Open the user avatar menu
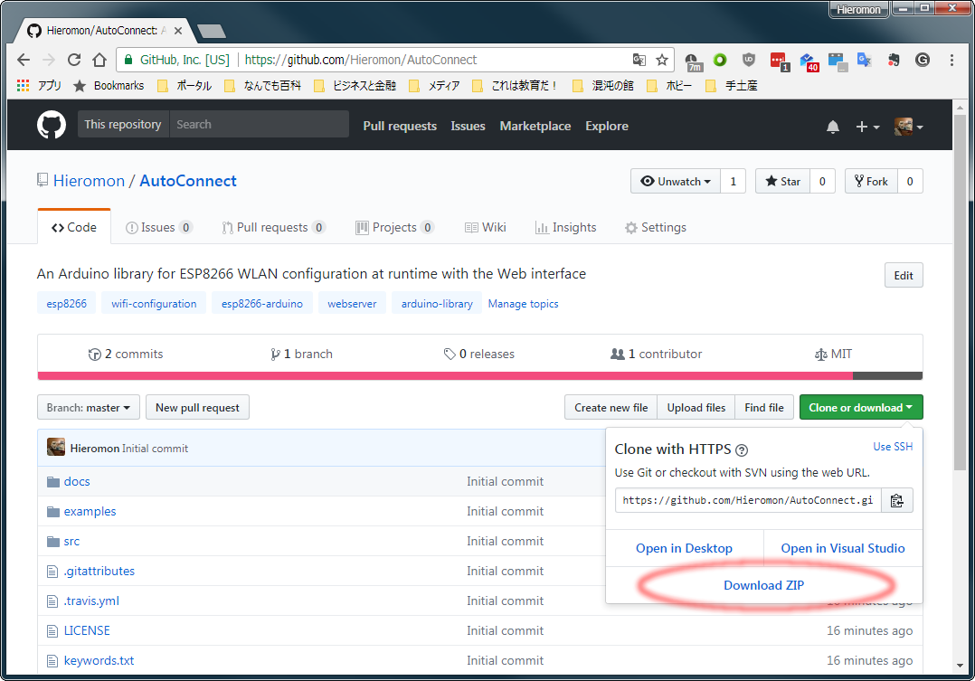This screenshot has height=681, width=975. pyautogui.click(x=908, y=127)
